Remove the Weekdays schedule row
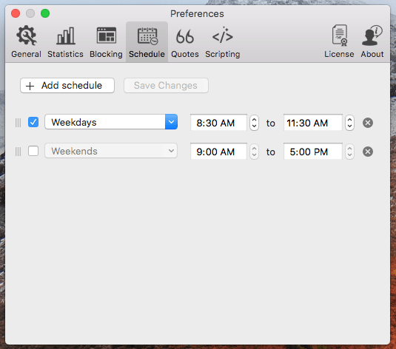396x349 pixels. click(x=368, y=123)
